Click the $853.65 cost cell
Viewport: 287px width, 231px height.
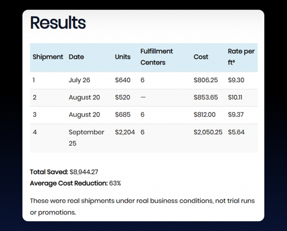coord(206,97)
